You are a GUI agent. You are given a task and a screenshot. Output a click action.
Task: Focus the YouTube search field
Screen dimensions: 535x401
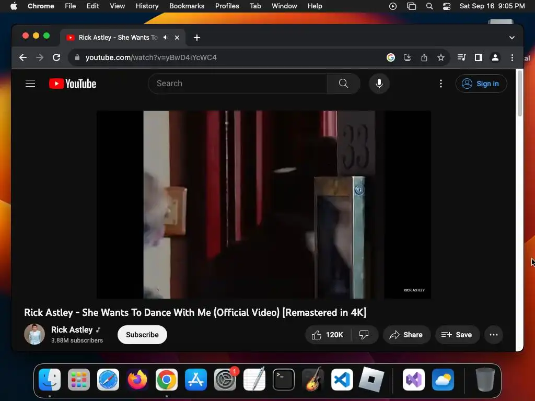(238, 84)
